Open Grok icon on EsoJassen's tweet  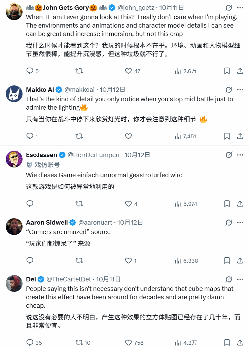click(x=229, y=155)
